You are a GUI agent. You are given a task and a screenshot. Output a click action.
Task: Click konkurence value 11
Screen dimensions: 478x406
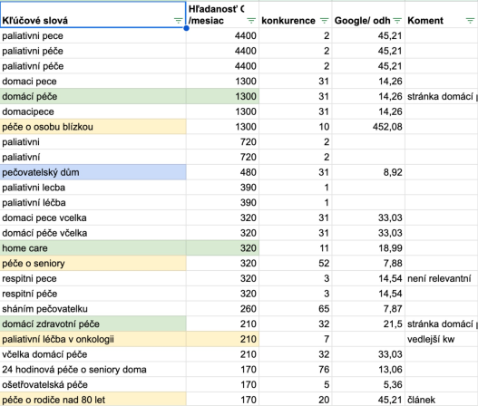(x=324, y=248)
